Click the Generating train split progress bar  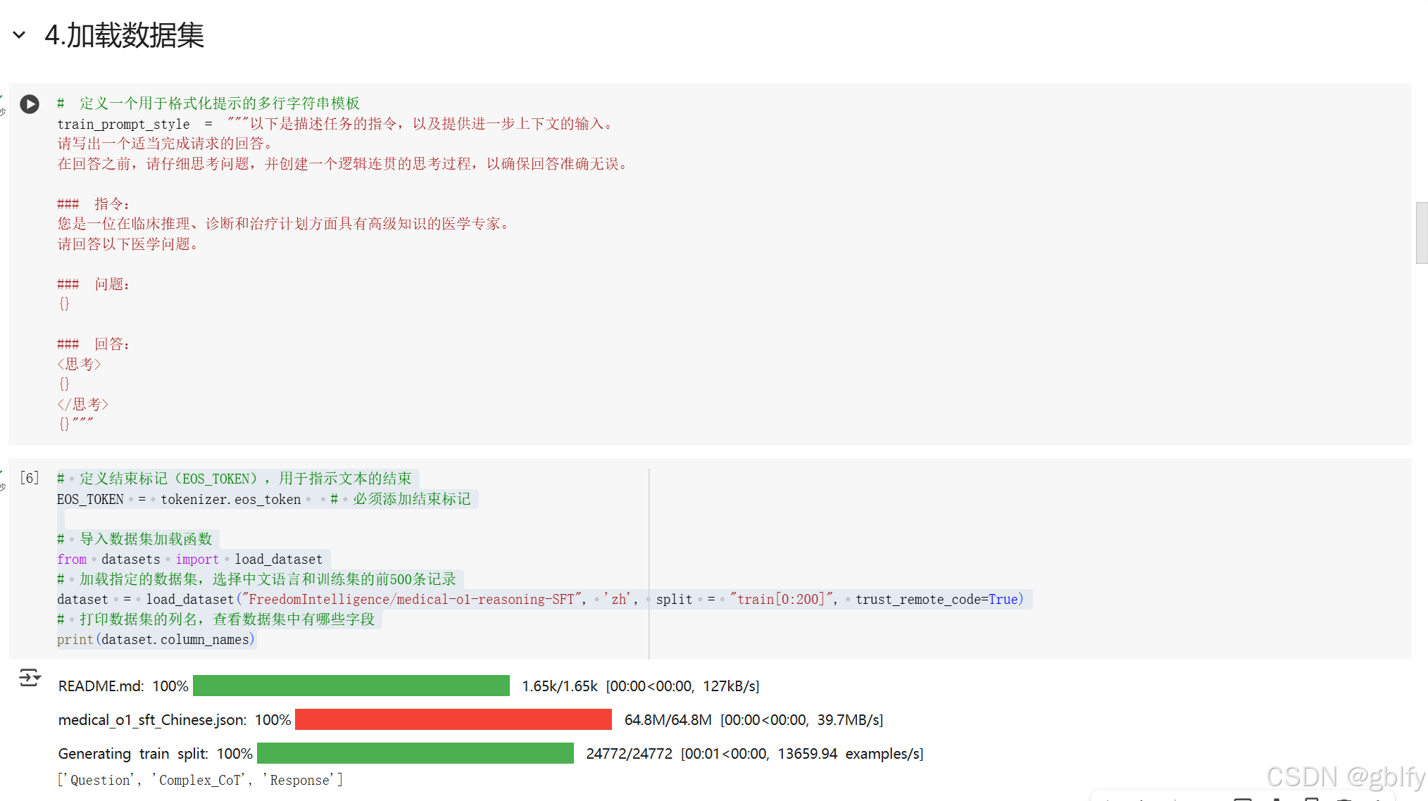click(415, 753)
